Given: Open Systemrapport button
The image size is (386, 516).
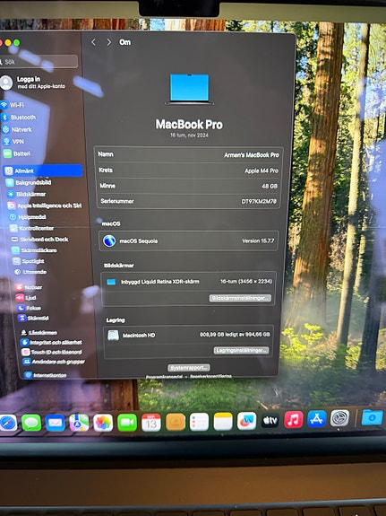Looking at the screenshot, I should click(x=189, y=368).
